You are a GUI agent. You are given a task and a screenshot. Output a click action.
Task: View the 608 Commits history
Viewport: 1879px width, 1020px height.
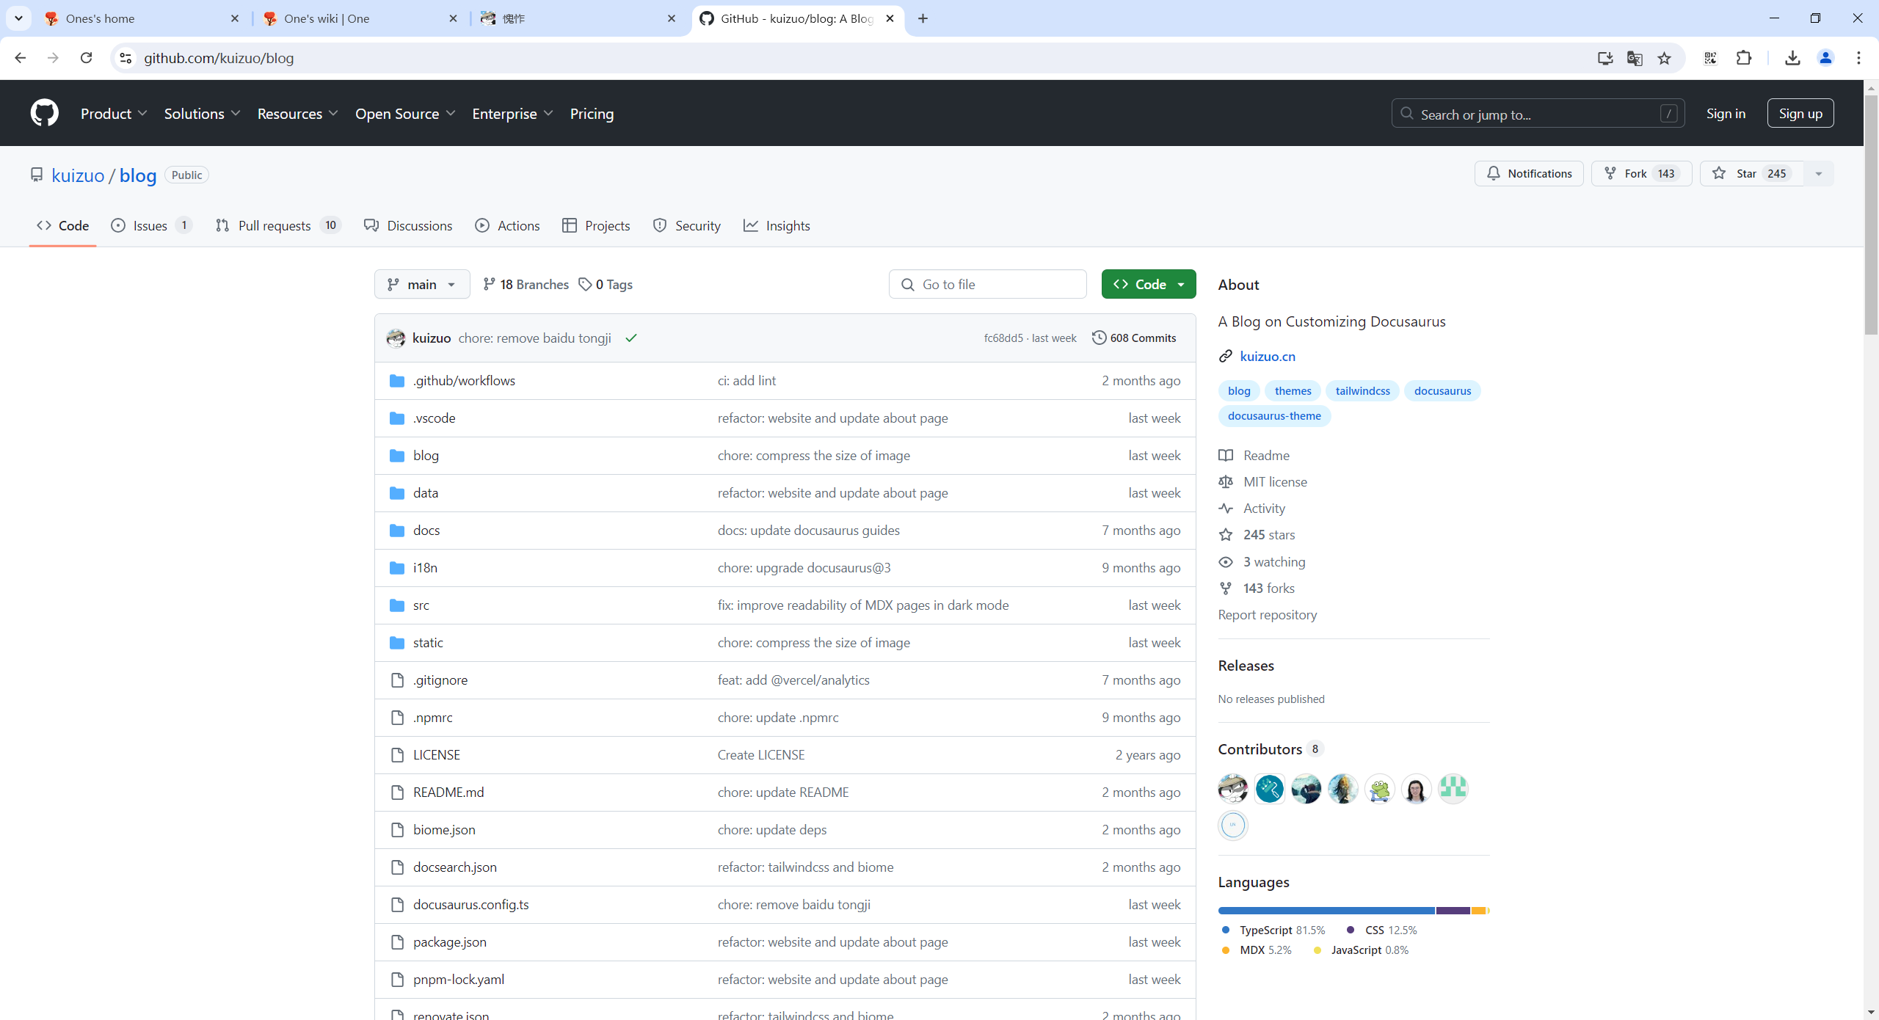1134,338
